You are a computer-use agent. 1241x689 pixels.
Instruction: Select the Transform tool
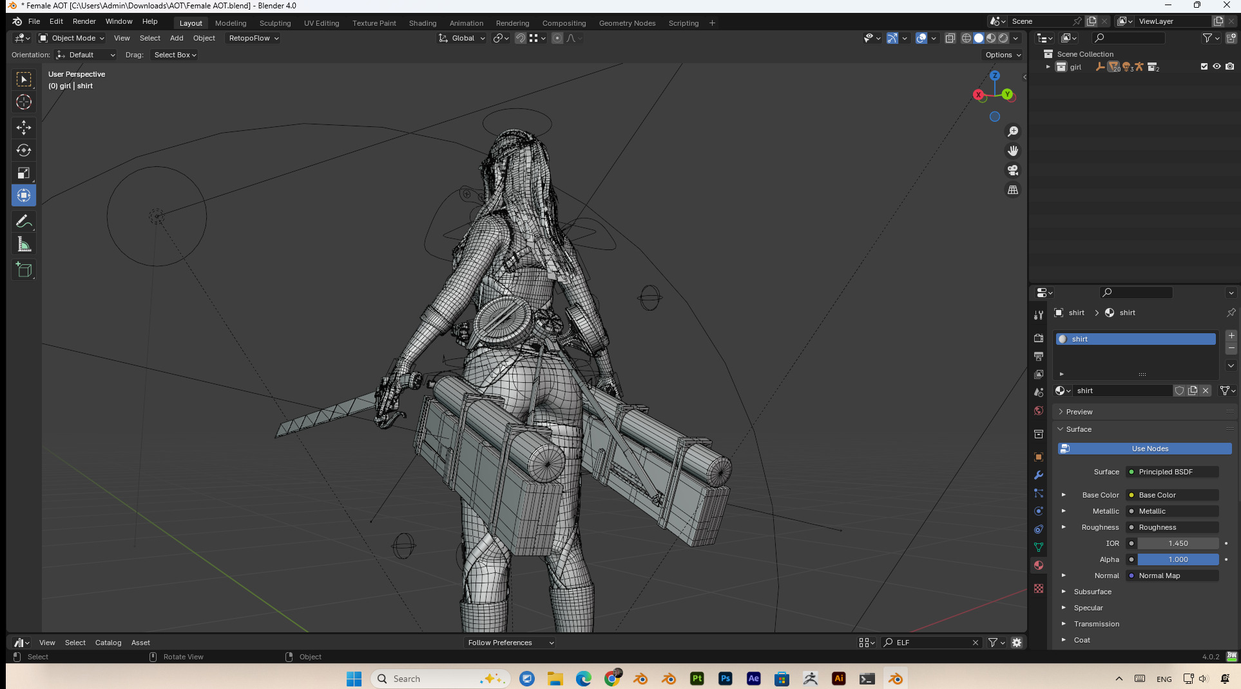coord(24,195)
